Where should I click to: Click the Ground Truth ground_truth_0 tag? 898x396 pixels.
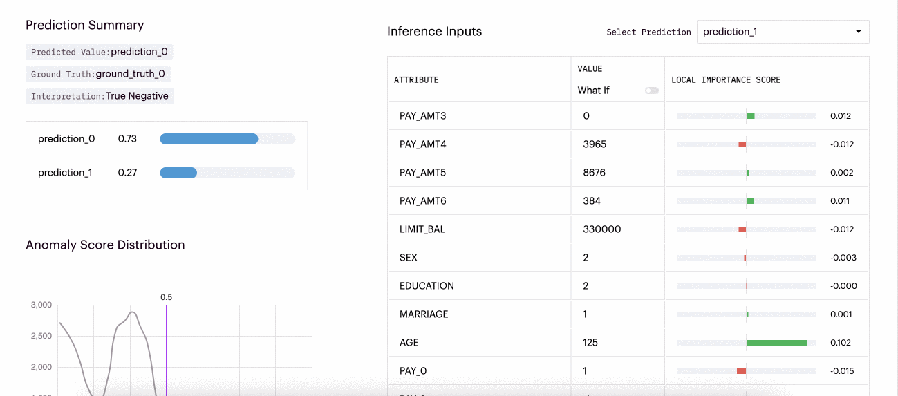click(97, 74)
